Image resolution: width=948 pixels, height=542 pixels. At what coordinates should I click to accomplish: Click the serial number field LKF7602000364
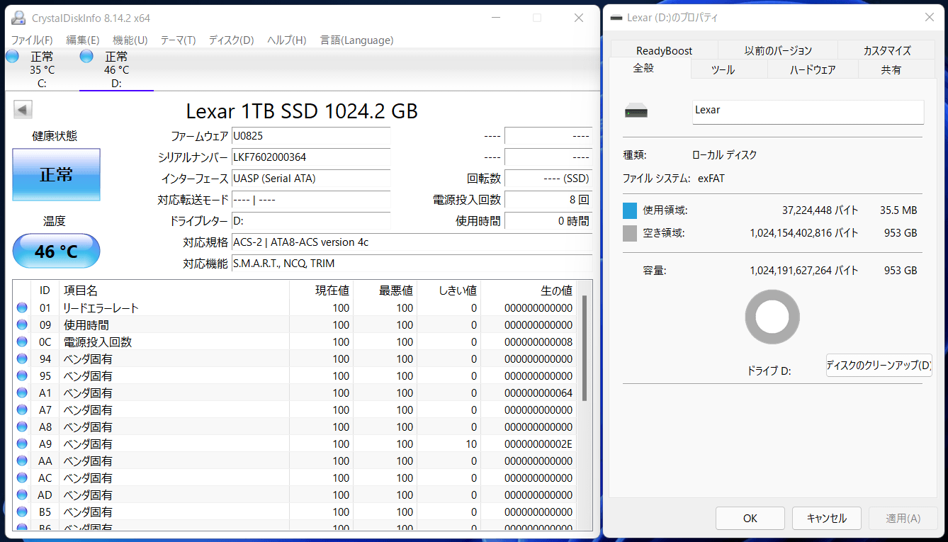[311, 157]
